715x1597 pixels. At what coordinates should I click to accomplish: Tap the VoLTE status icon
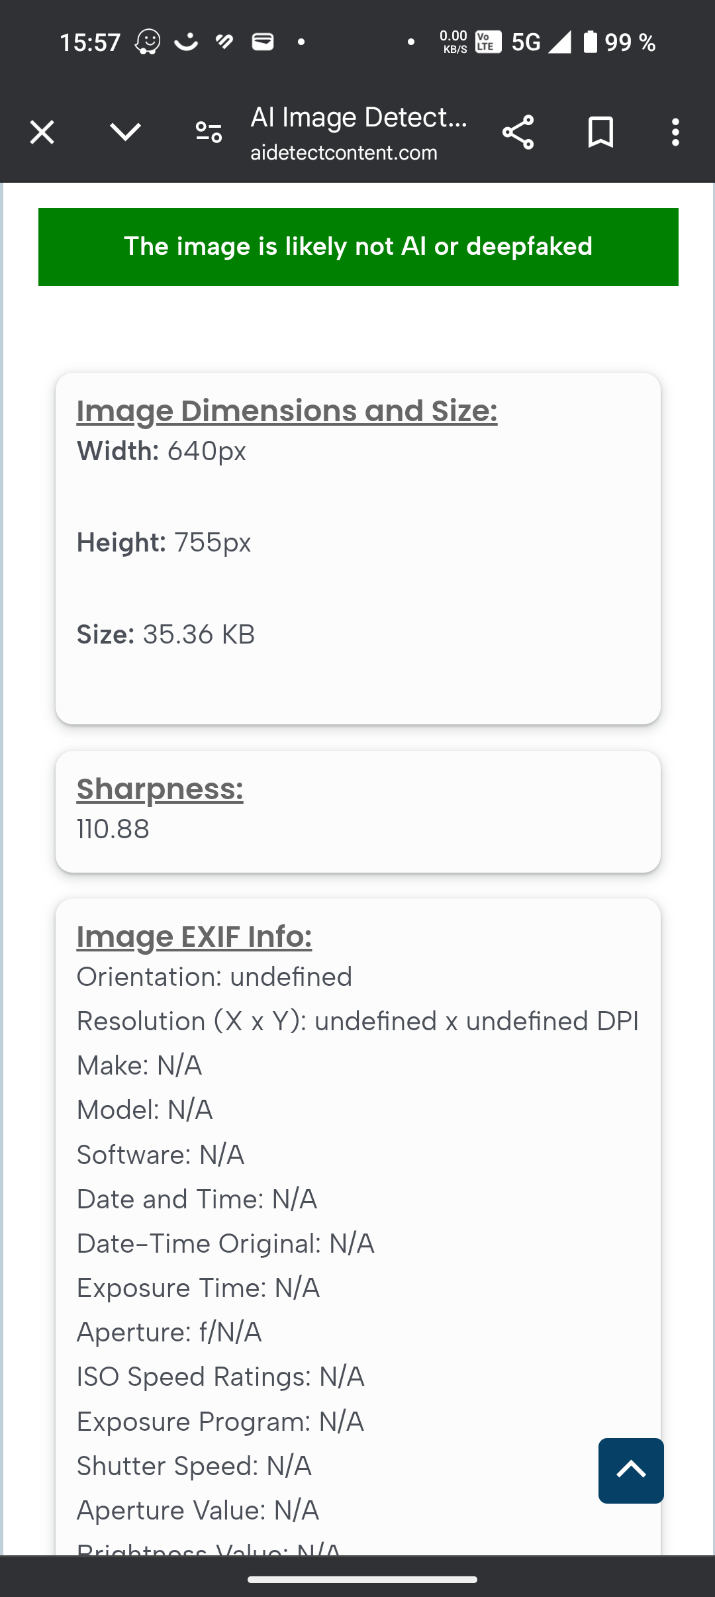(x=489, y=42)
